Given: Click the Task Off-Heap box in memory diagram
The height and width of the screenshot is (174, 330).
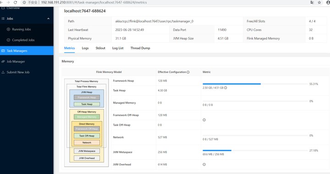Looking at the screenshot, I should pyautogui.click(x=87, y=136).
